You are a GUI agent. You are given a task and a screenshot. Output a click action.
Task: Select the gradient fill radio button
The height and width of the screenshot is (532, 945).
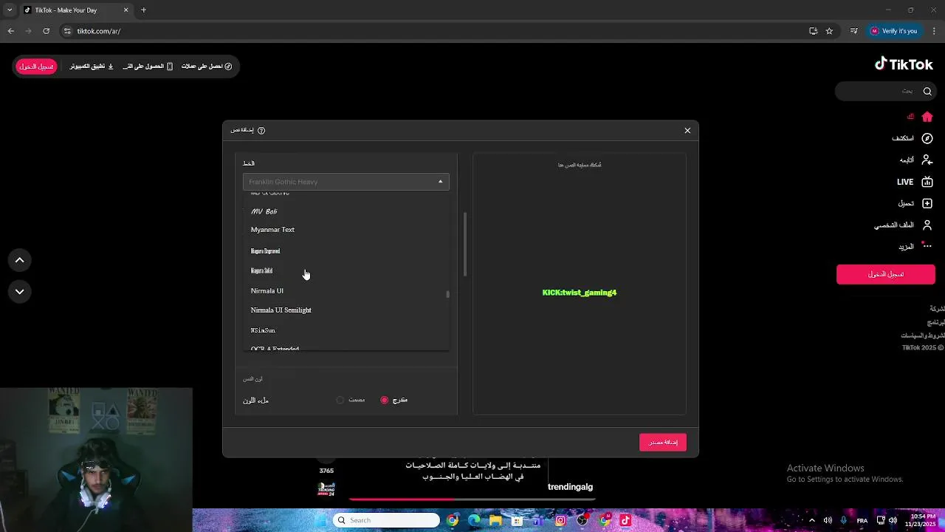click(385, 400)
